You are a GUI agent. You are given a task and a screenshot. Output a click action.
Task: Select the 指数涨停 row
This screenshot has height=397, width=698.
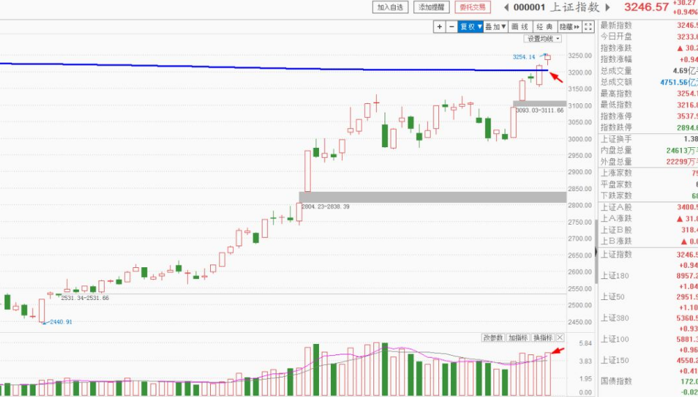coord(648,116)
